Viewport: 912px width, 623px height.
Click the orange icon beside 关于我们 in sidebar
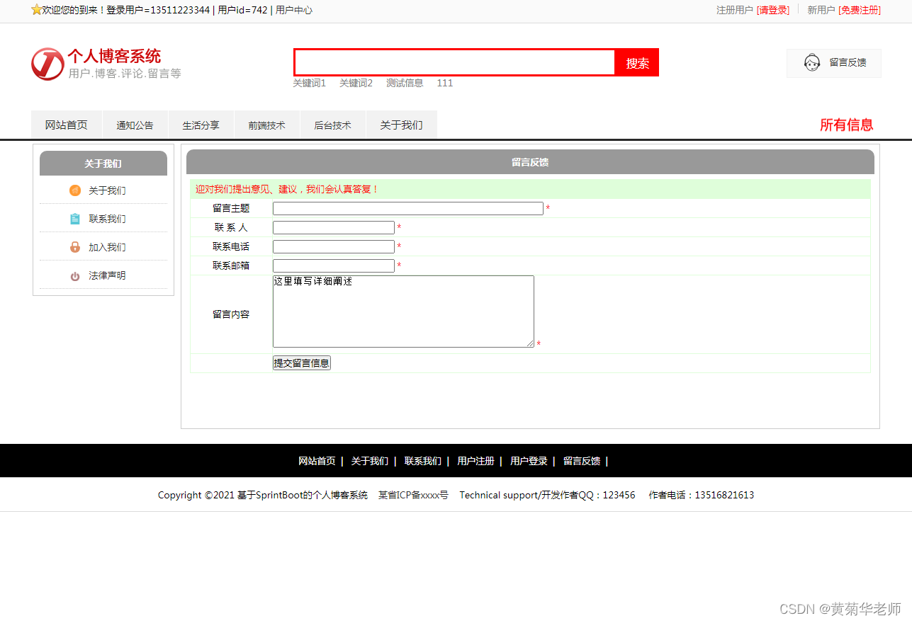pyautogui.click(x=75, y=190)
